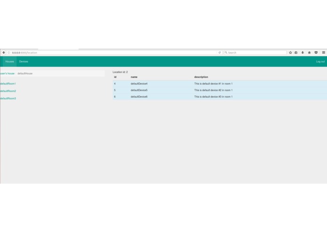Click the 'description' column header
This screenshot has width=327, height=232.
pos(201,77)
